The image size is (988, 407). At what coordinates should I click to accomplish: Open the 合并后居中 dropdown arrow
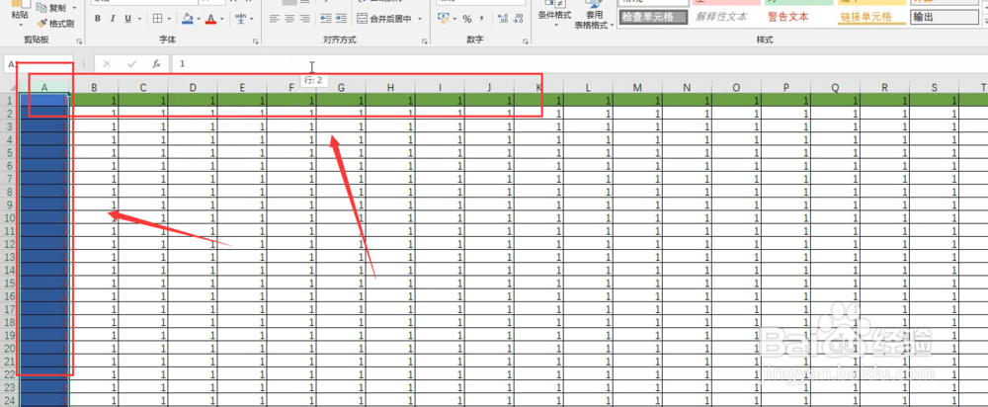(x=419, y=19)
